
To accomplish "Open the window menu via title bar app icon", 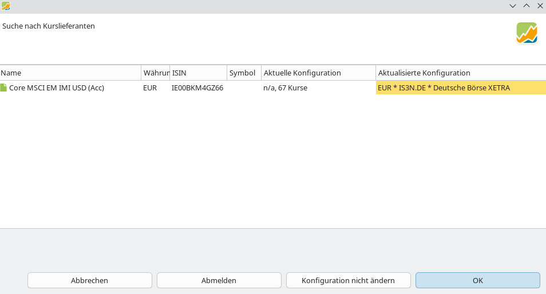I will (6, 6).
